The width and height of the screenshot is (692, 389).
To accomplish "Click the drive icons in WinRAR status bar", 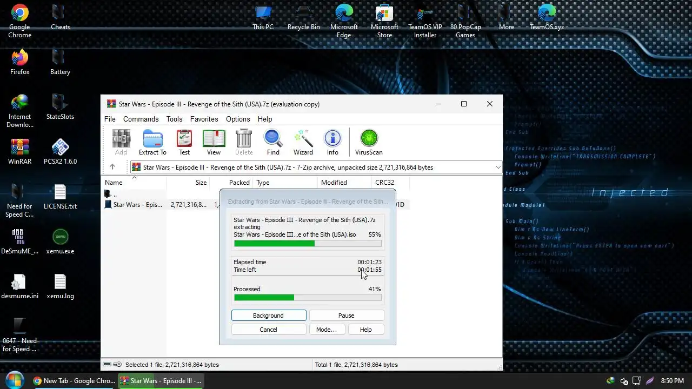I will click(x=112, y=365).
